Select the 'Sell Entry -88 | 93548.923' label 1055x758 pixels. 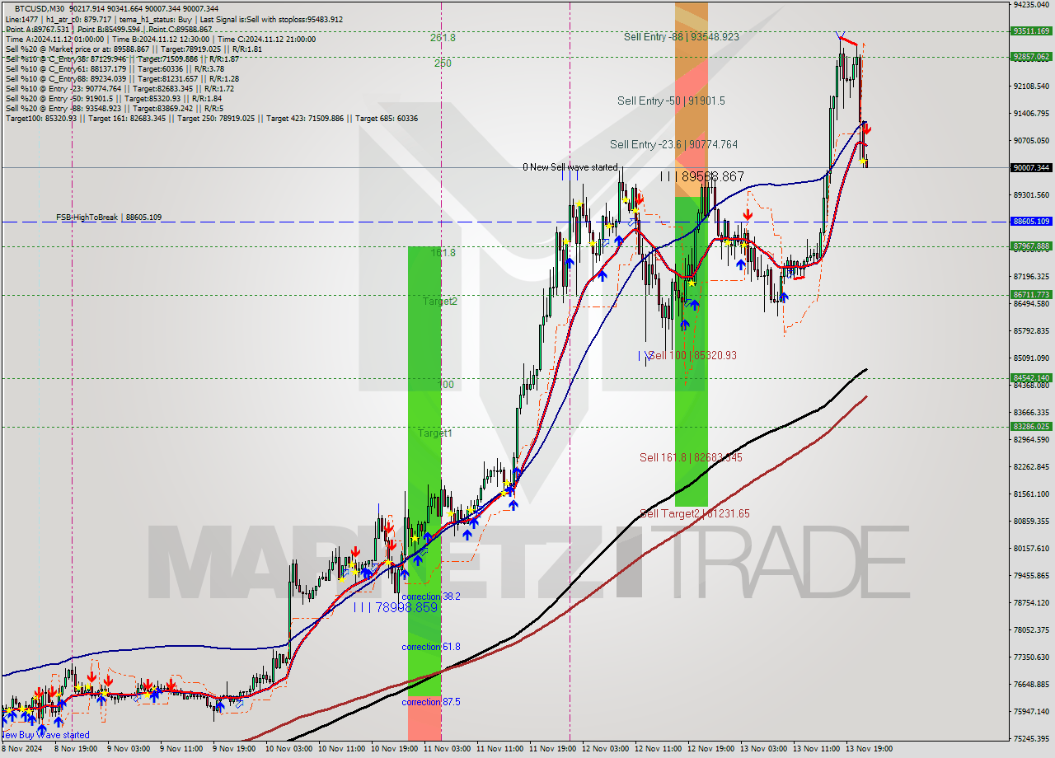(681, 37)
